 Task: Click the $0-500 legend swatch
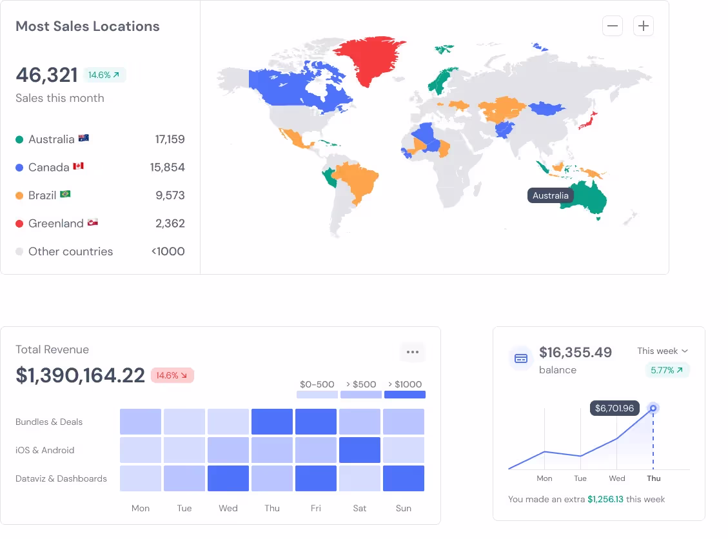pos(317,395)
